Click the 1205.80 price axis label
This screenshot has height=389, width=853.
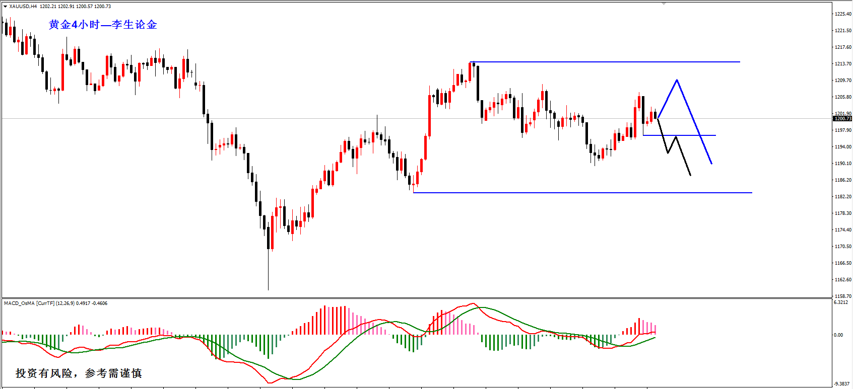pyautogui.click(x=843, y=97)
